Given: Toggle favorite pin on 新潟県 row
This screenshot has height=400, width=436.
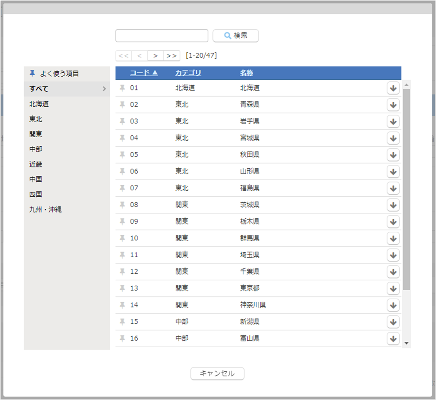Looking at the screenshot, I should point(122,322).
